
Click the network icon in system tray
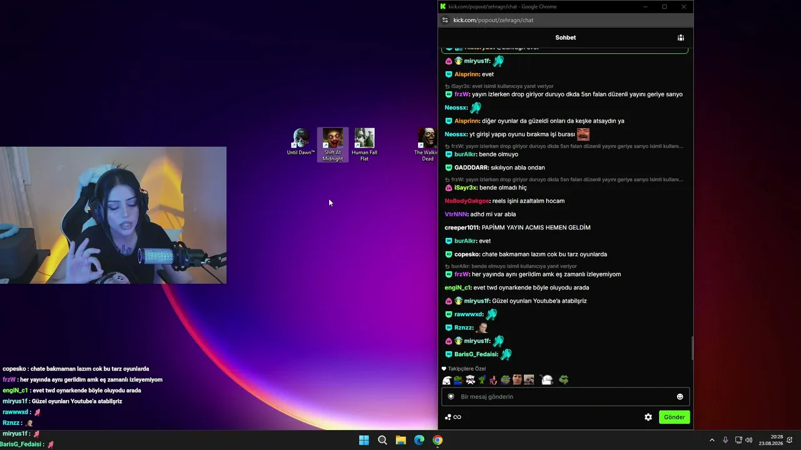point(738,440)
